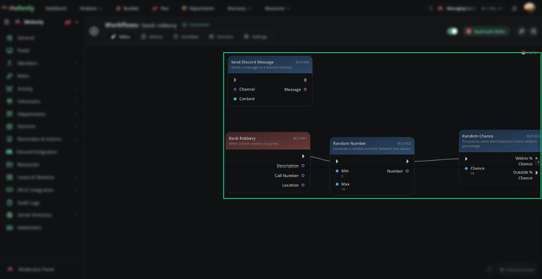Image resolution: width=542 pixels, height=279 pixels.
Task: Click Bank Robbery execution output arrow
Action: coord(303,156)
